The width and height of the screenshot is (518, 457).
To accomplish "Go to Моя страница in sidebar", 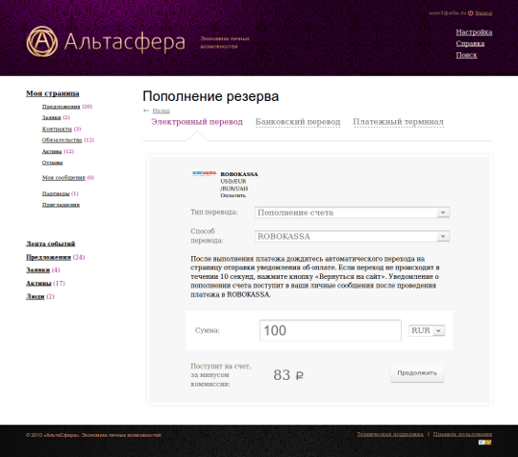I will pyautogui.click(x=52, y=93).
